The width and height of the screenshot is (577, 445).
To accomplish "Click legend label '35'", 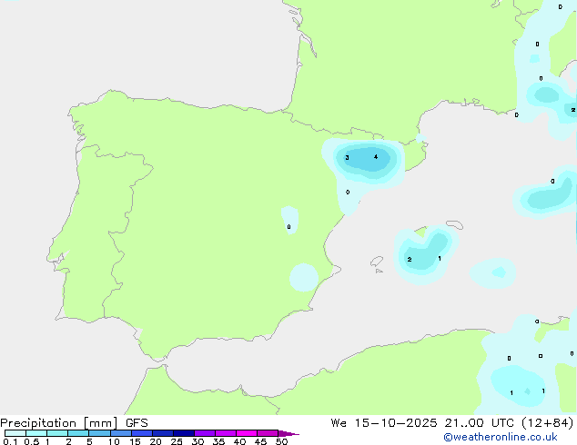I will pyautogui.click(x=218, y=441).
